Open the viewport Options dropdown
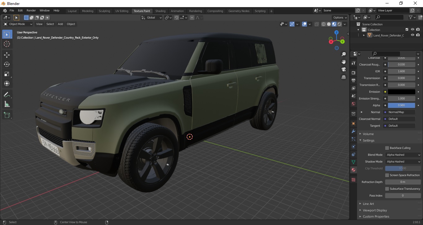Screen dimensions: 423x225 pyautogui.click(x=340, y=18)
